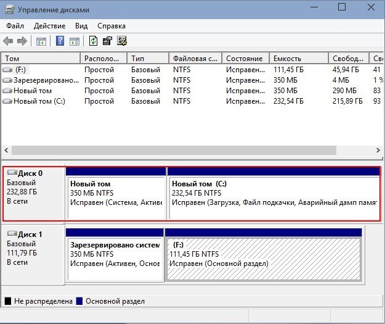
Task: Click the drive icon of F: volume row
Action: tap(7, 70)
